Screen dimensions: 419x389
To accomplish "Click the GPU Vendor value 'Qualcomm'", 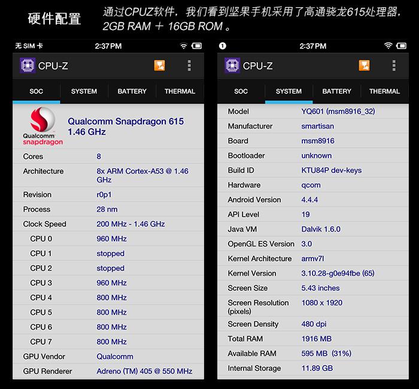I will [115, 357].
